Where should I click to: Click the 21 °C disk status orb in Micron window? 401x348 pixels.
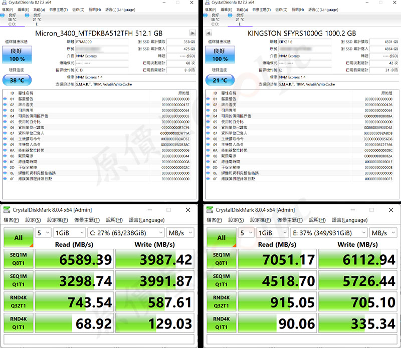coord(27,16)
